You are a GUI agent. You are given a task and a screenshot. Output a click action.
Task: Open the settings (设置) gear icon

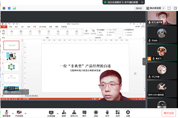128,113
